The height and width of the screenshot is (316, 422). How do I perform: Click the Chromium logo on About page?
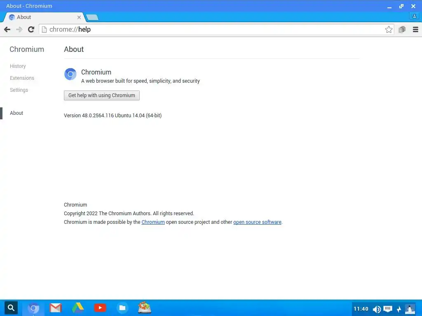70,74
